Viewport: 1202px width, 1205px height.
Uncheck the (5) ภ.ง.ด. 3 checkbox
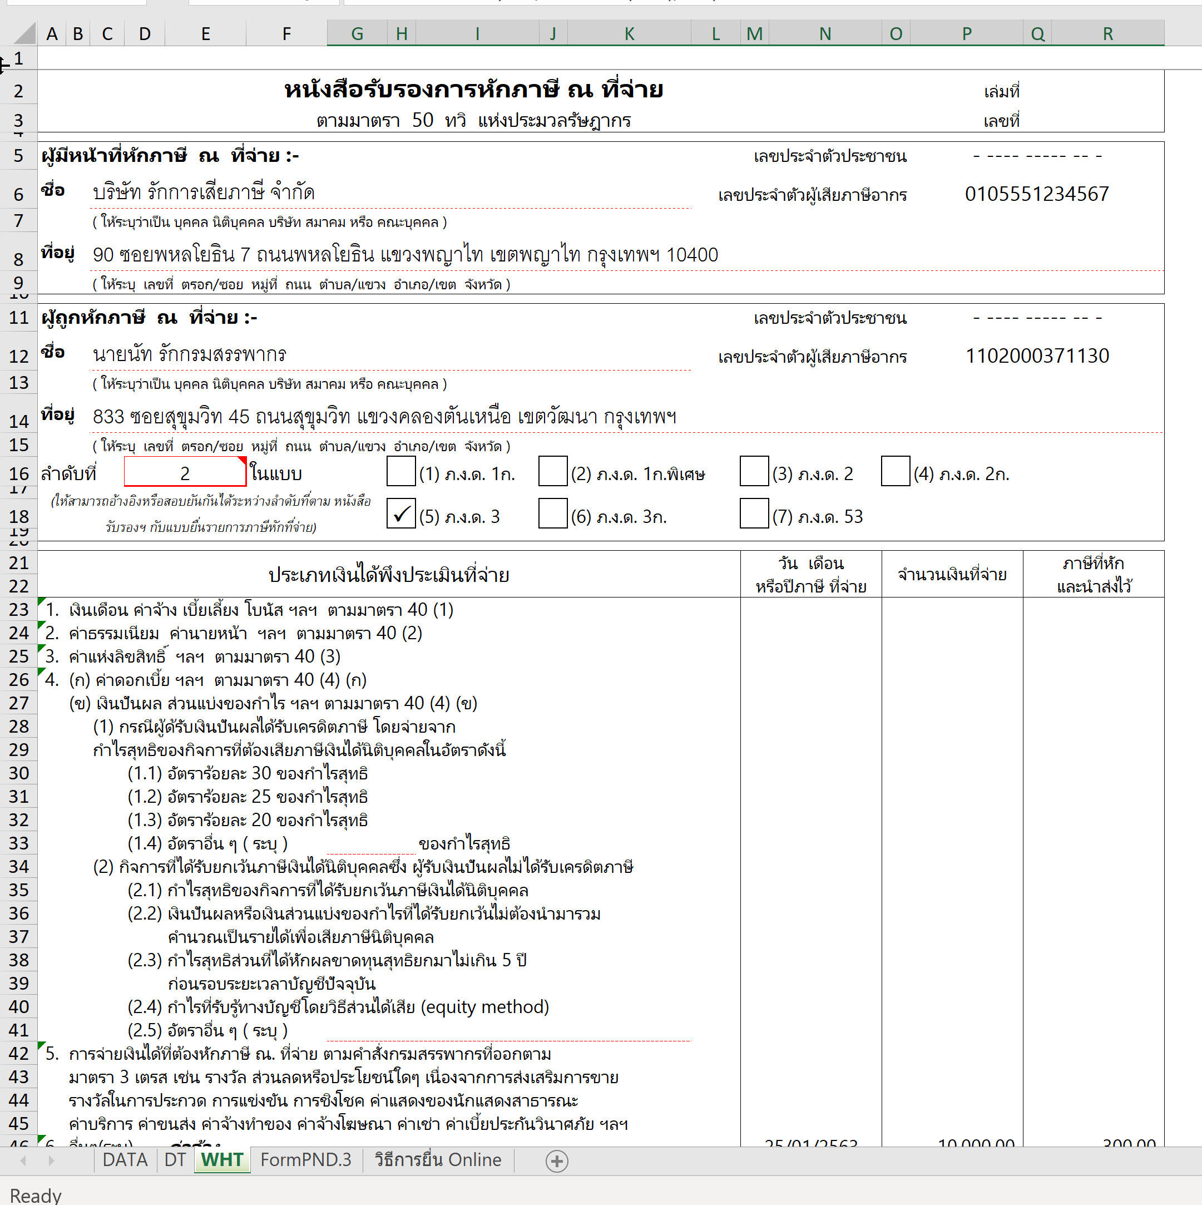click(401, 513)
